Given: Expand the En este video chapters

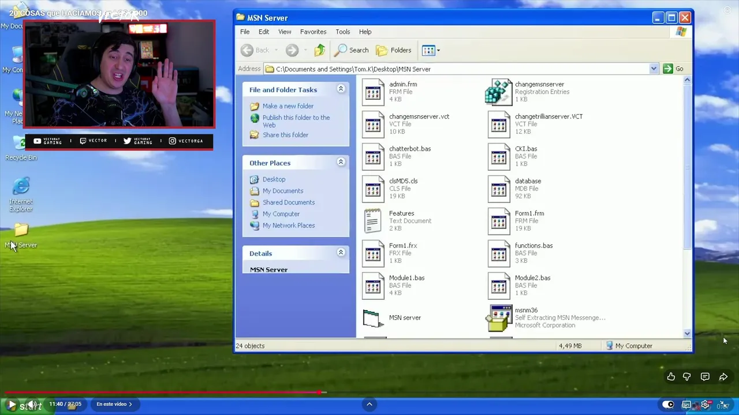Looking at the screenshot, I should click(114, 404).
